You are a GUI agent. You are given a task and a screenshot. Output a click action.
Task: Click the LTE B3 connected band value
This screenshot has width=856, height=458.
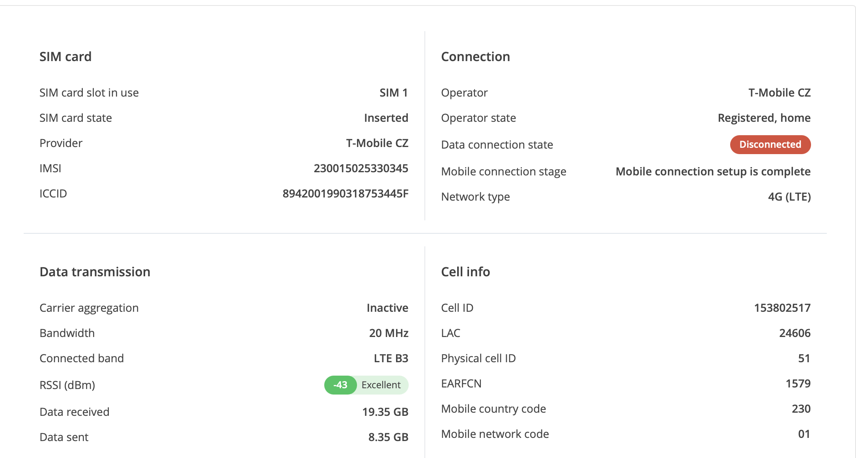pos(391,359)
